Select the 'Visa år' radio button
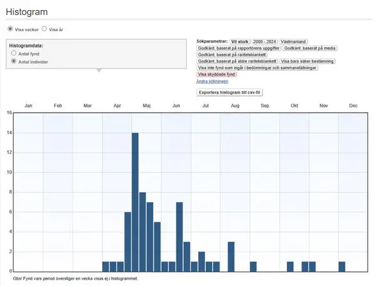Screen dimensions: 377x286 (x=44, y=29)
